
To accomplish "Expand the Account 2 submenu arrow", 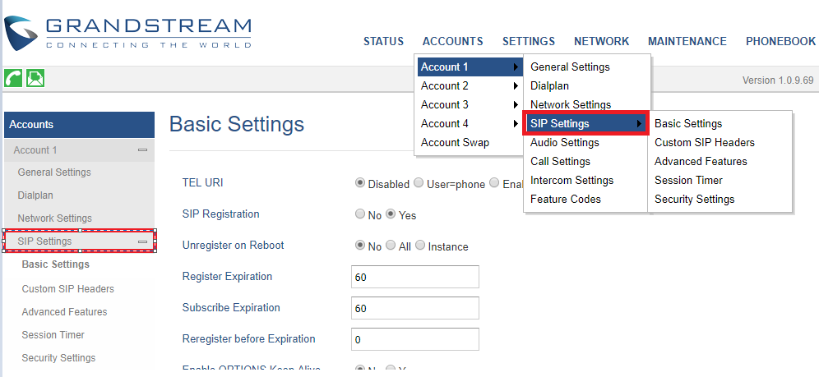I will pos(516,86).
